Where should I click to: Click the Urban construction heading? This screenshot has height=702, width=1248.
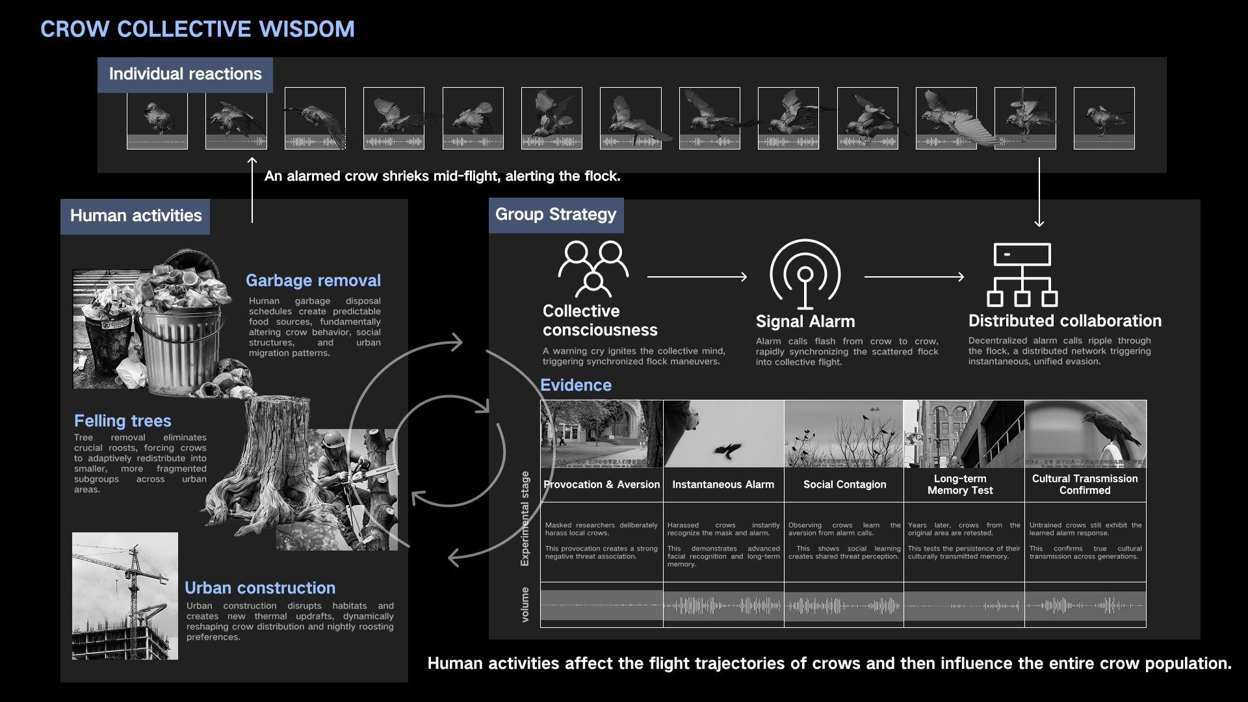tap(260, 588)
